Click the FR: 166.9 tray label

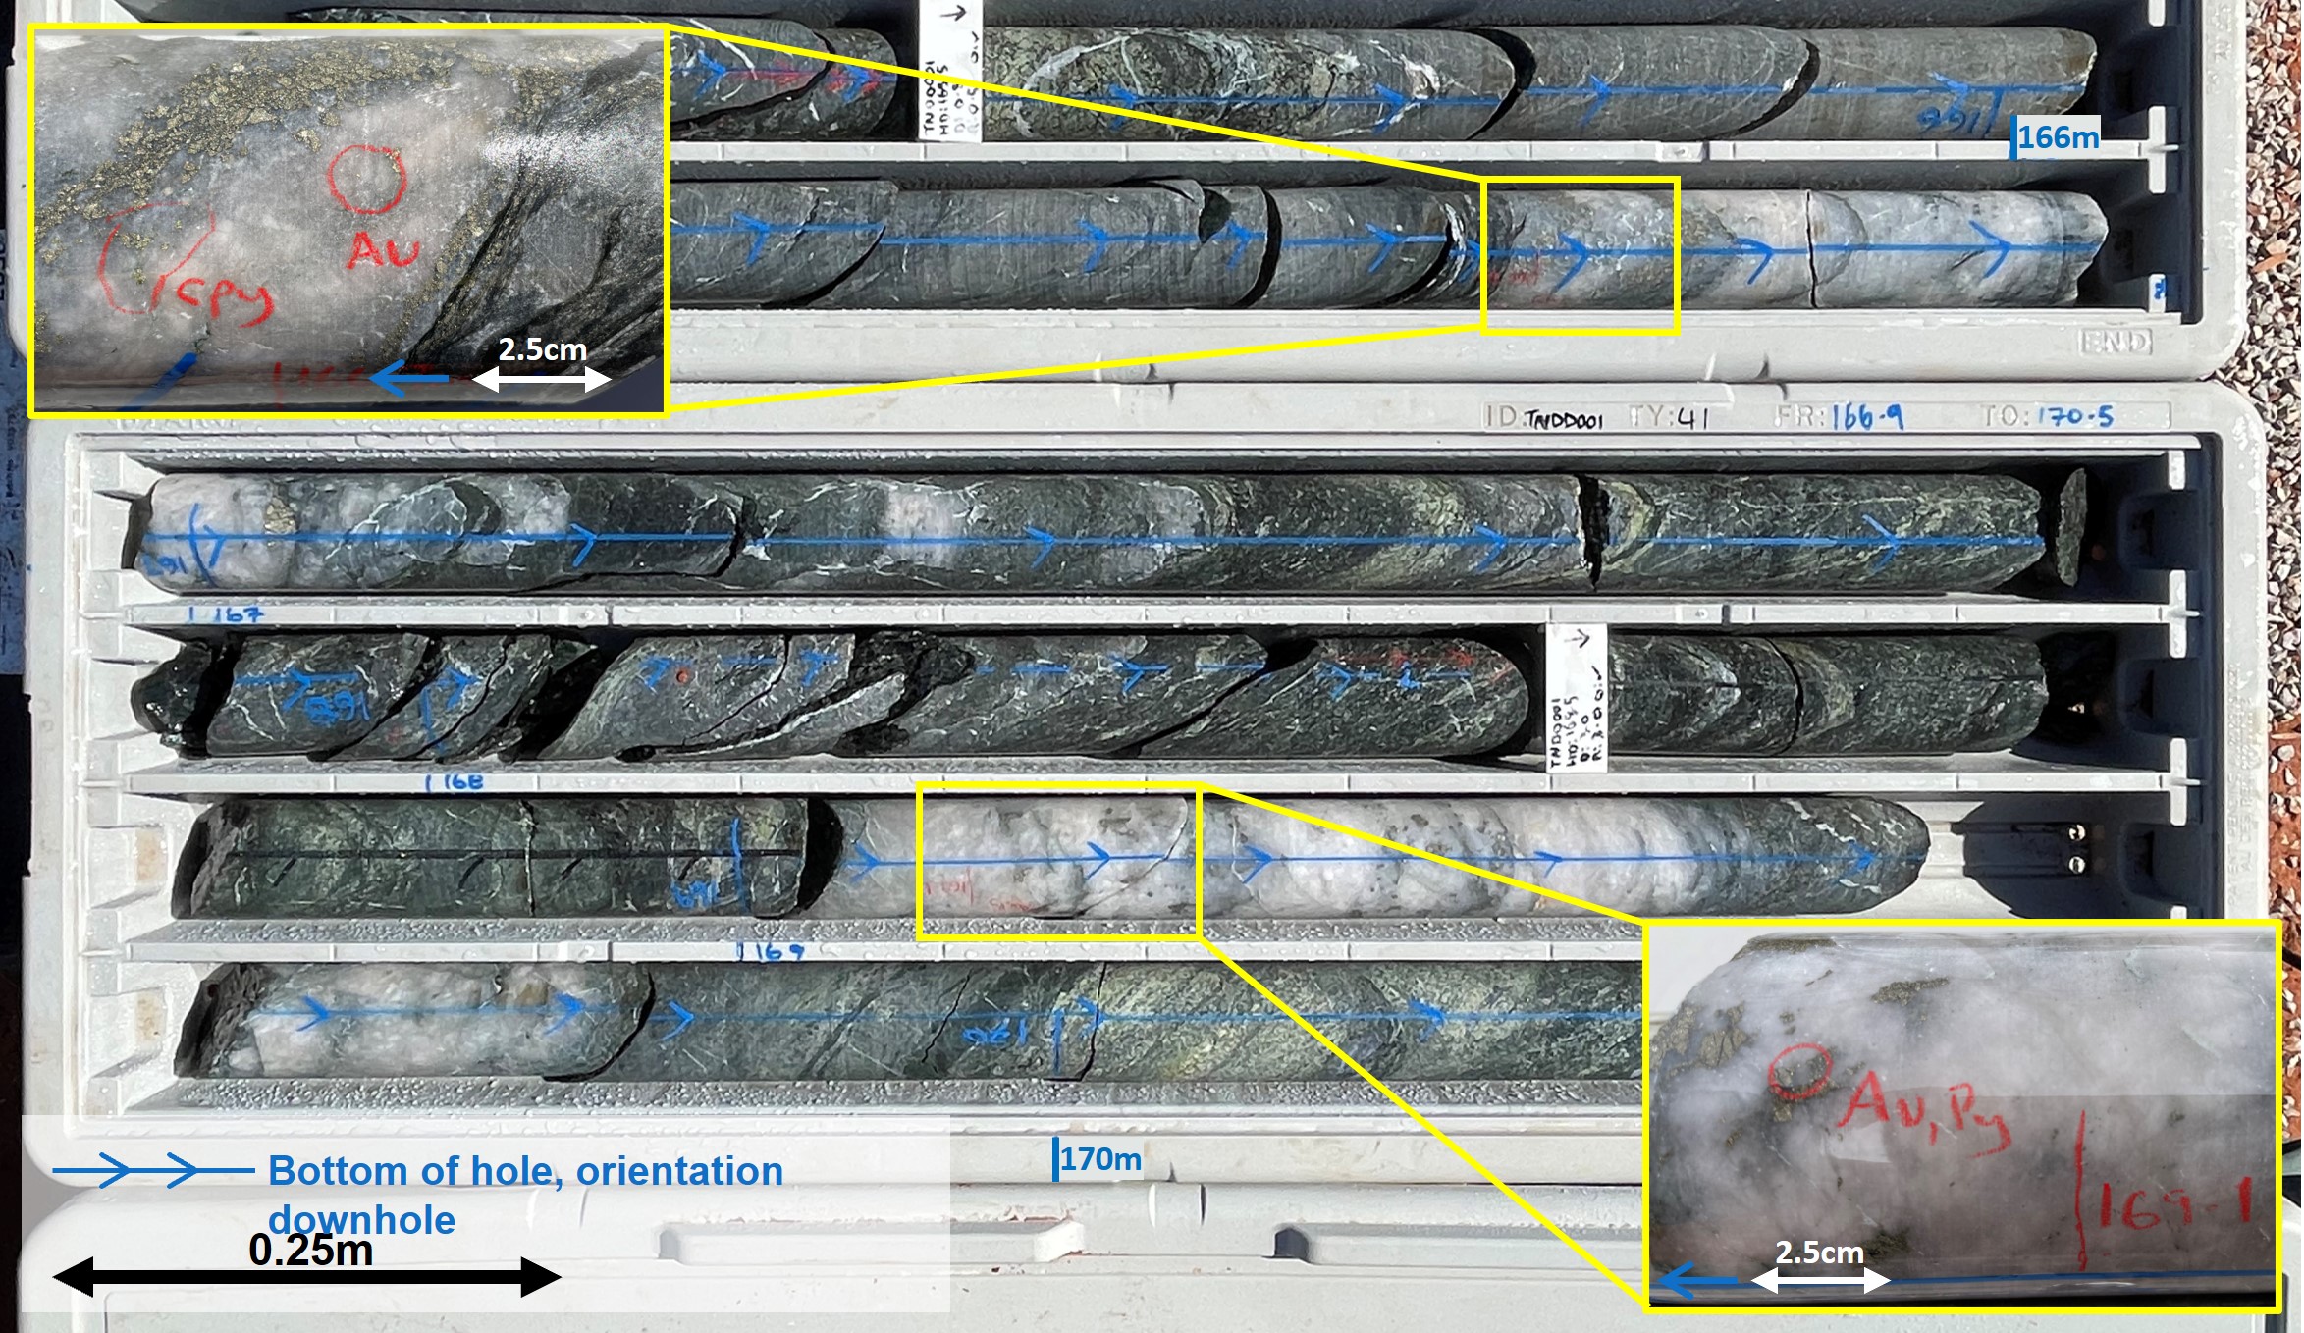coord(1839,417)
